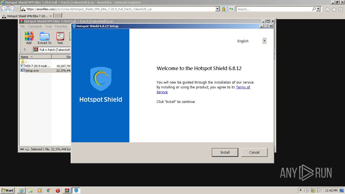Close the Hotspot Shield VPN Elite tab
Image resolution: width=345 pixels, height=194 pixels.
click(51, 16)
